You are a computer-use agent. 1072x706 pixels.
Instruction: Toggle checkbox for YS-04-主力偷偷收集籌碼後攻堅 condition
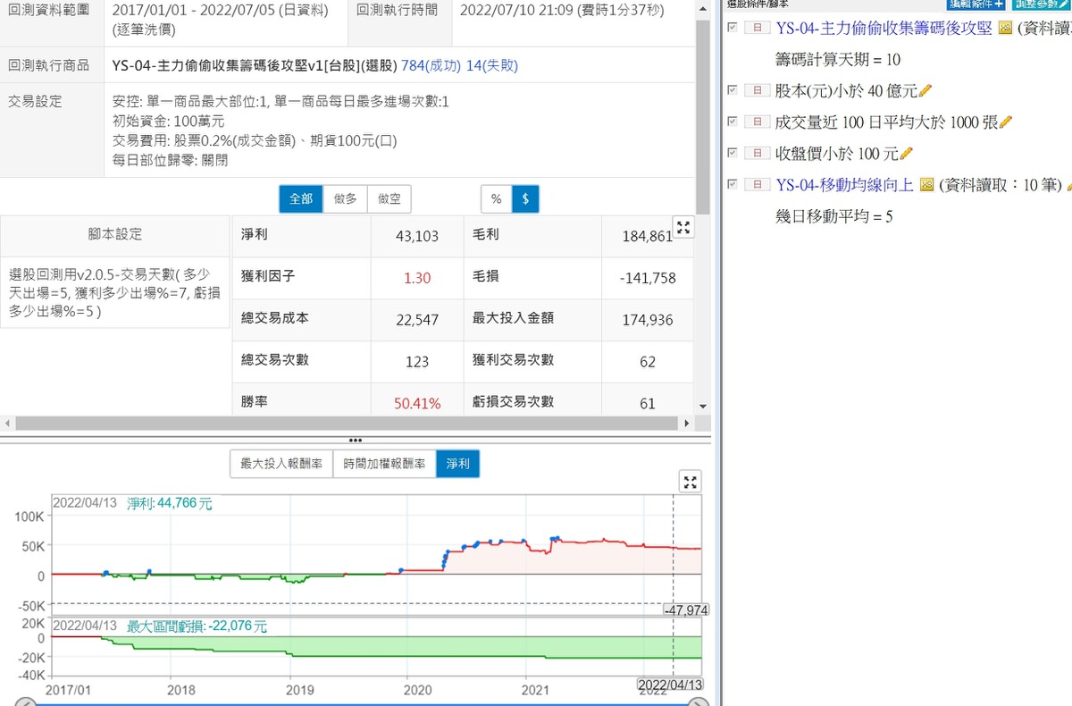click(x=733, y=28)
